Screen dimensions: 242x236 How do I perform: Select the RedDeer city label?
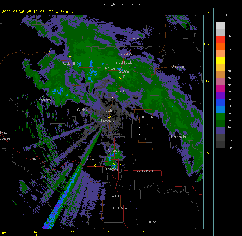point(124,71)
